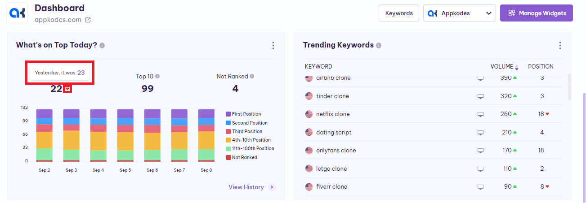Click the Second Position blue legend swatch
Image resolution: width=586 pixels, height=203 pixels.
pyautogui.click(x=228, y=123)
